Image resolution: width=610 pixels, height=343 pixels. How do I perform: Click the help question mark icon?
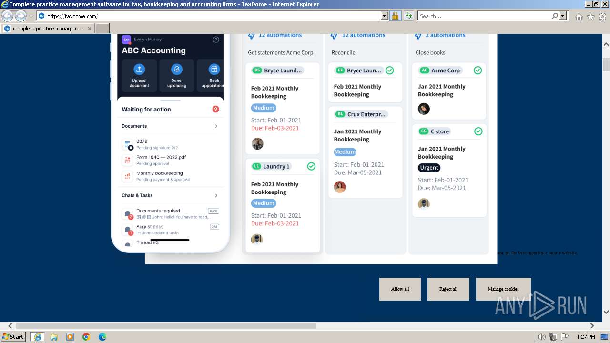(x=216, y=40)
